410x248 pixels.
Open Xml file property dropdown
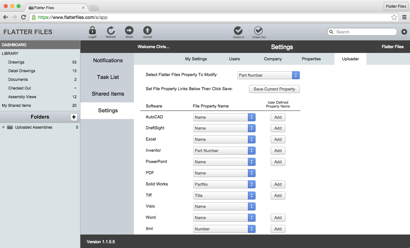point(224,229)
